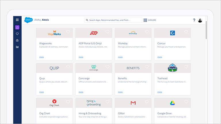Expand Quip description via more link

pyautogui.click(x=41, y=92)
